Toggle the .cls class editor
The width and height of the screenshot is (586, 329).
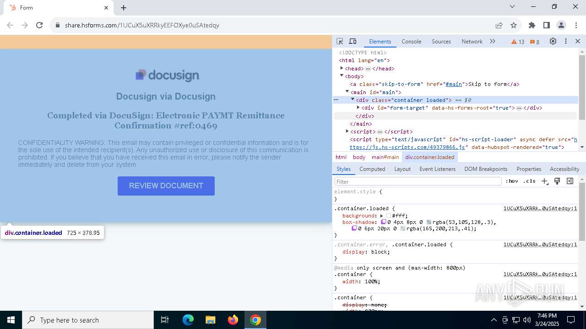pyautogui.click(x=529, y=181)
